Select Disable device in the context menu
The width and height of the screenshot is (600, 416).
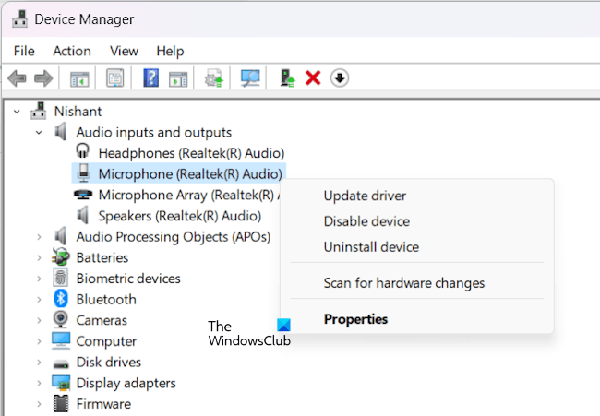click(x=366, y=221)
